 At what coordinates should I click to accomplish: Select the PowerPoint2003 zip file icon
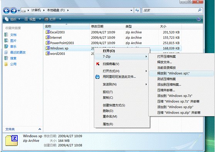[47, 43]
